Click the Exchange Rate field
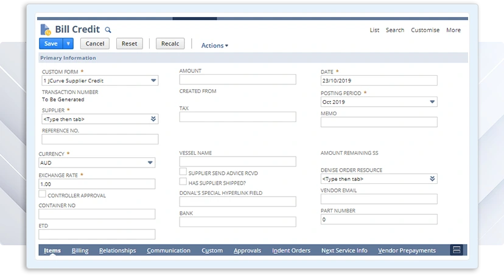Screen dimensions: 504x275 coord(97,184)
